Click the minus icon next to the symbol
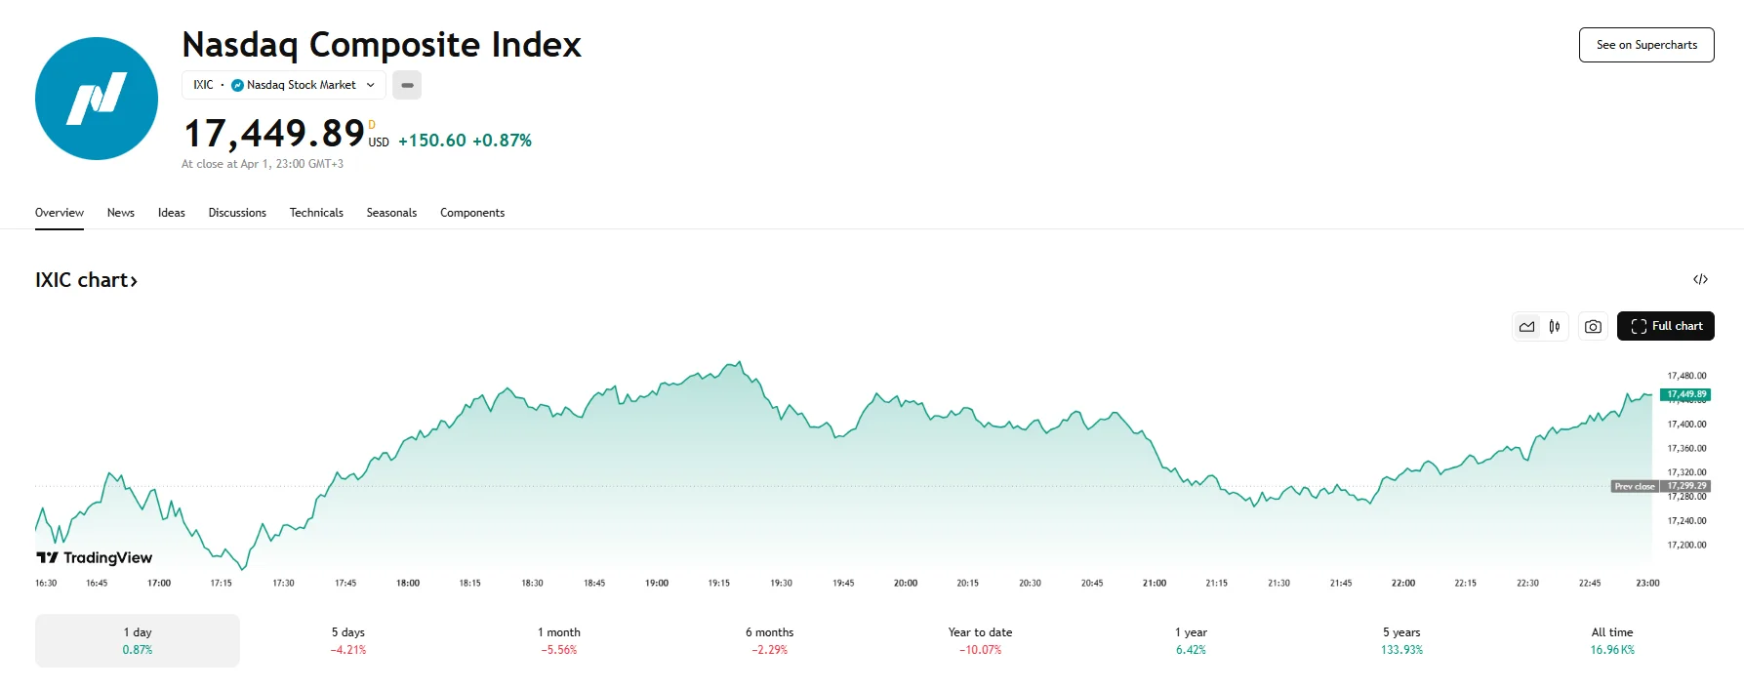The width and height of the screenshot is (1744, 690). [x=407, y=85]
